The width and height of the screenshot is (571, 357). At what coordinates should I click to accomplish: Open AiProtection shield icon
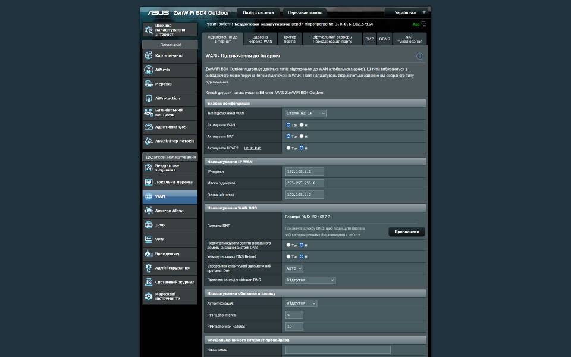149,98
